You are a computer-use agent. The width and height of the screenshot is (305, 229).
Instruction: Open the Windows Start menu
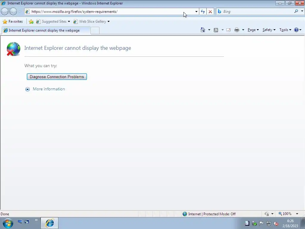(8, 223)
